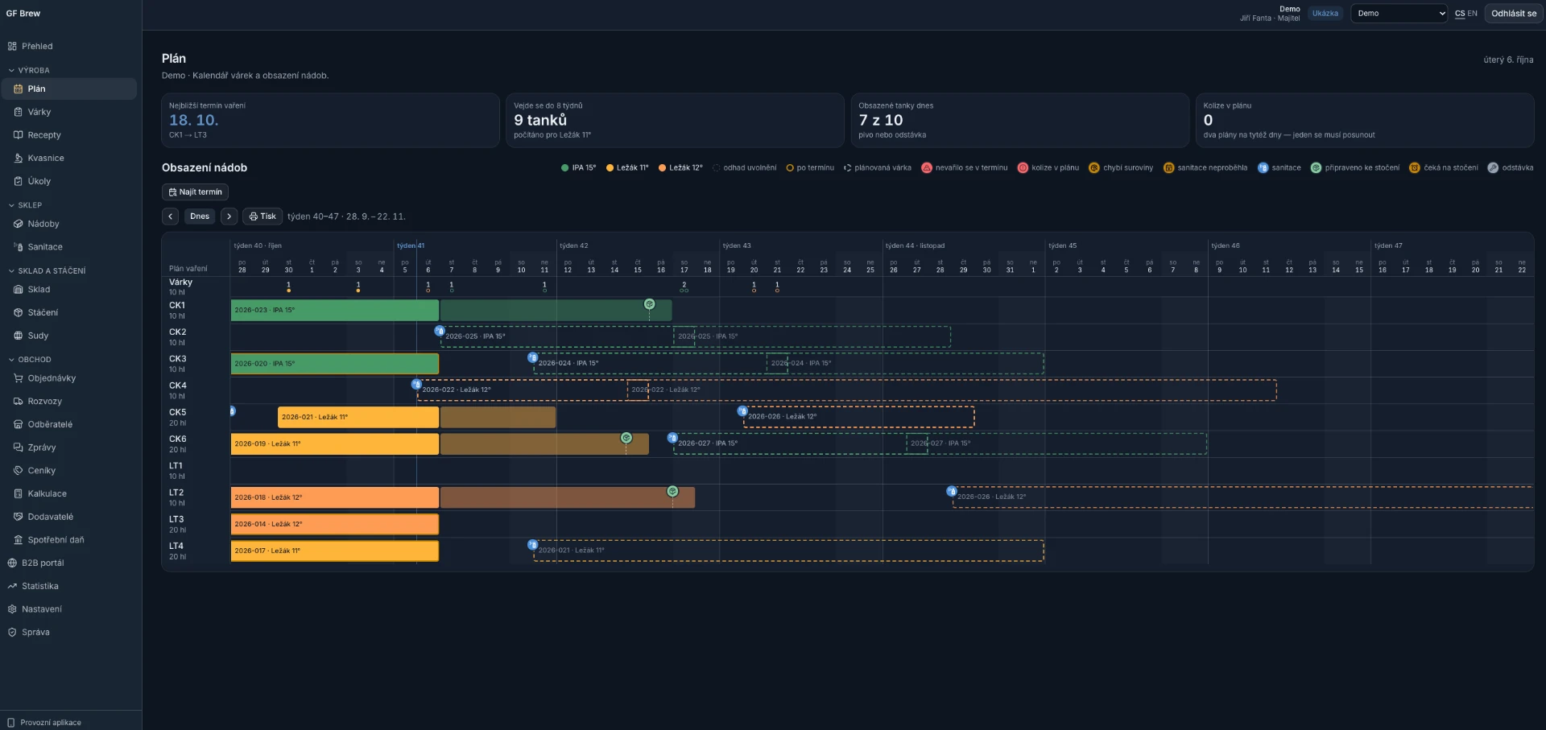Select the Kvasnice flask icon

(18, 159)
